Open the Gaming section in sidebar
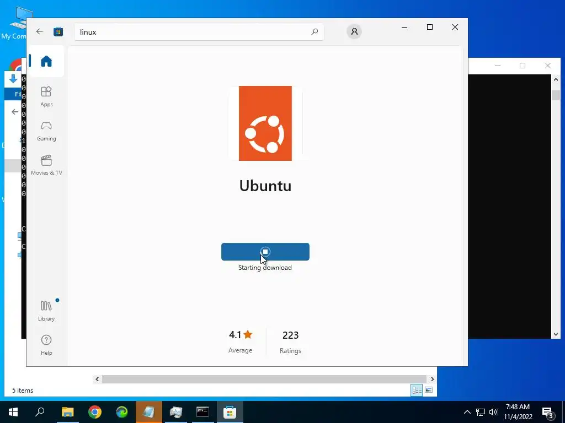 tap(46, 131)
